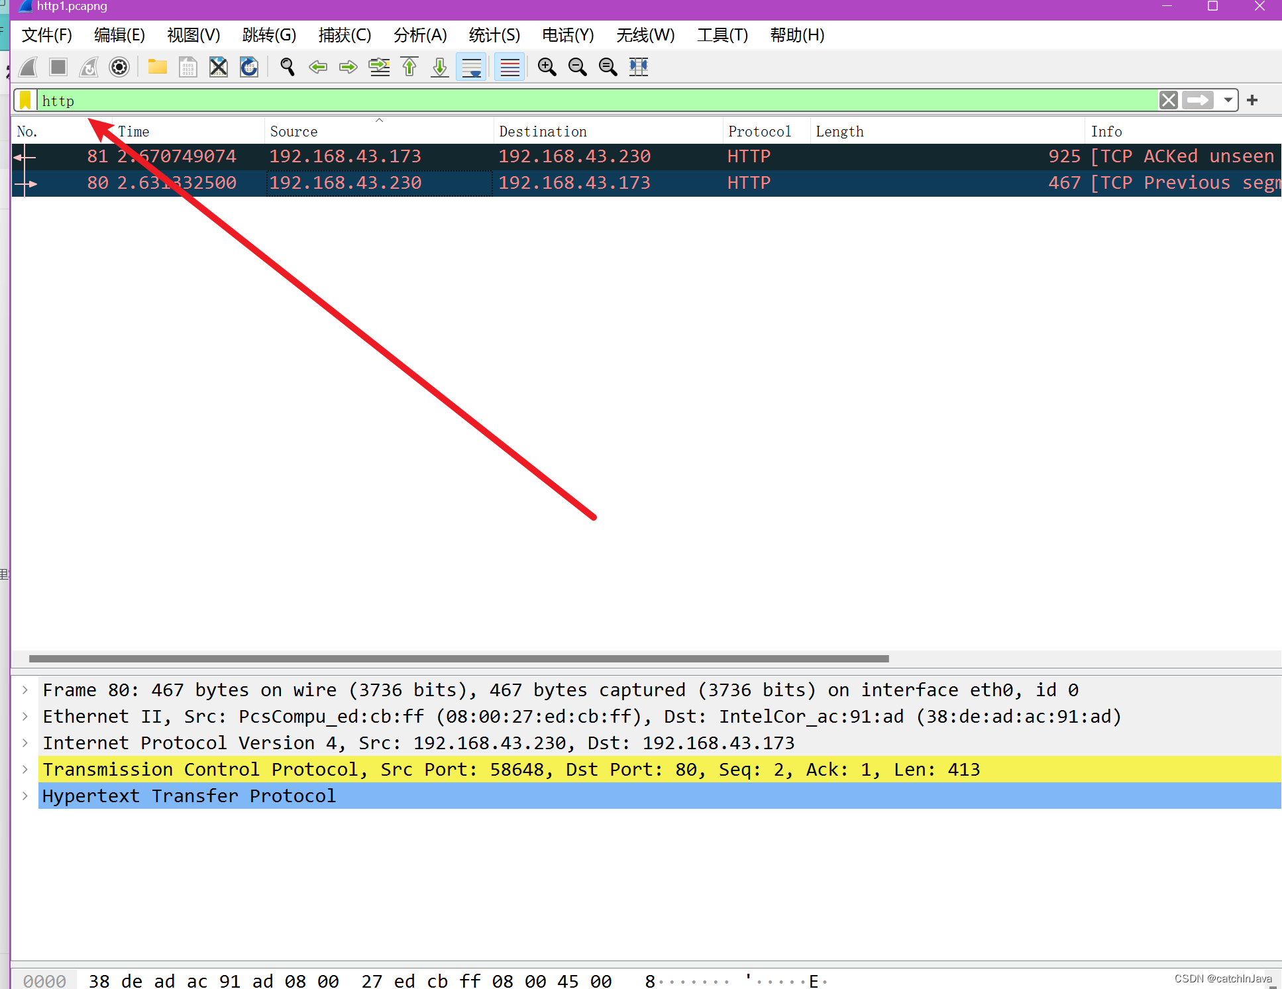Click the filter bookmark icon

tap(25, 101)
